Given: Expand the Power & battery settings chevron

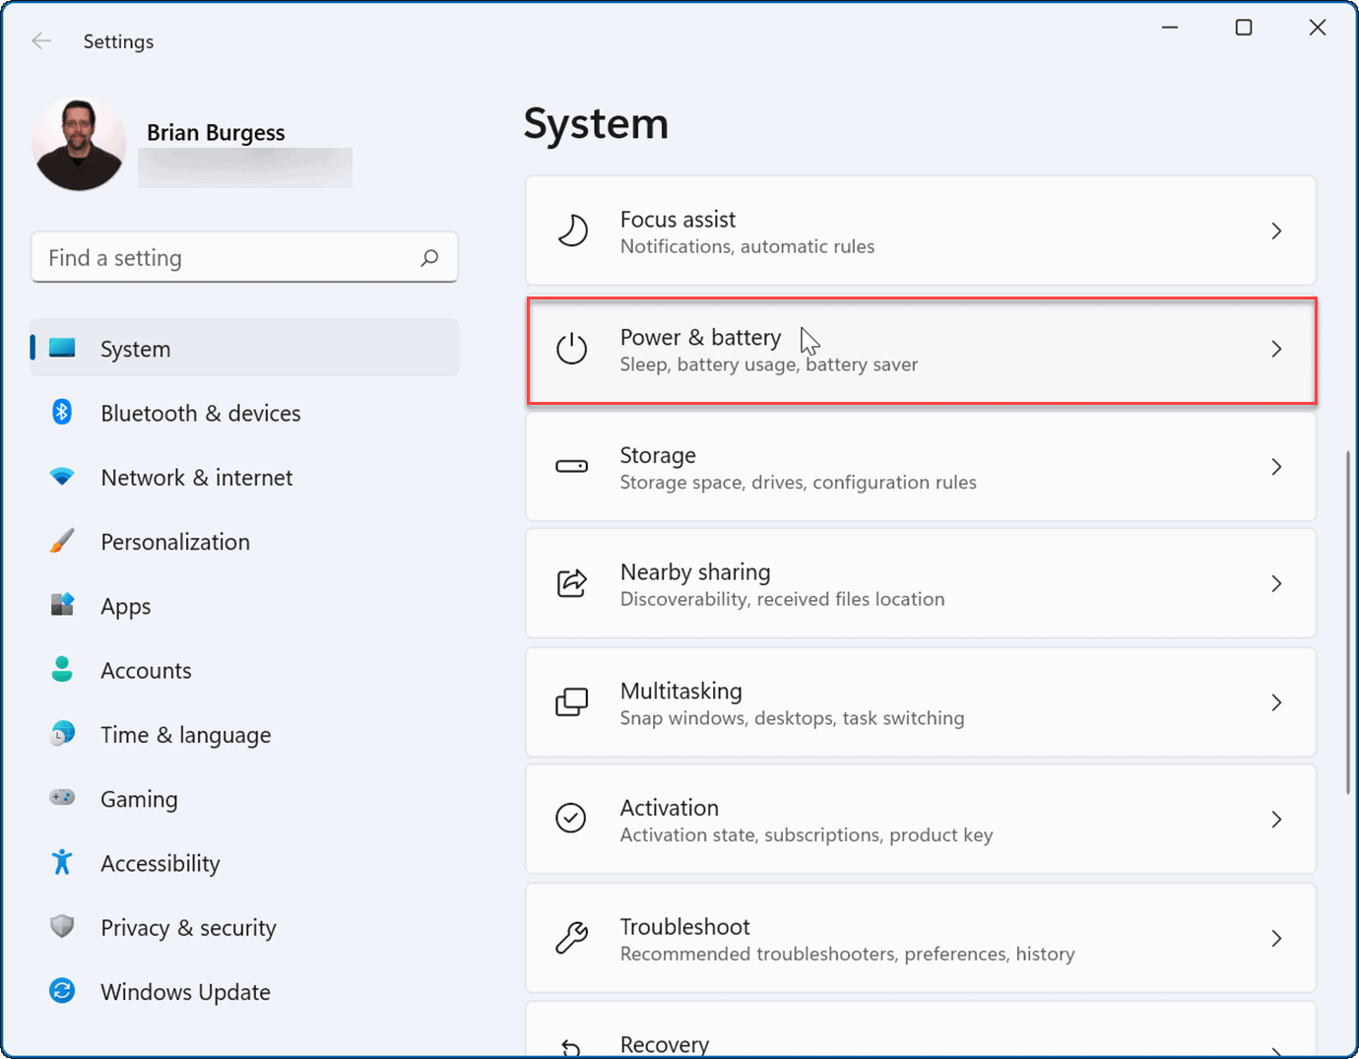Looking at the screenshot, I should coord(1277,350).
